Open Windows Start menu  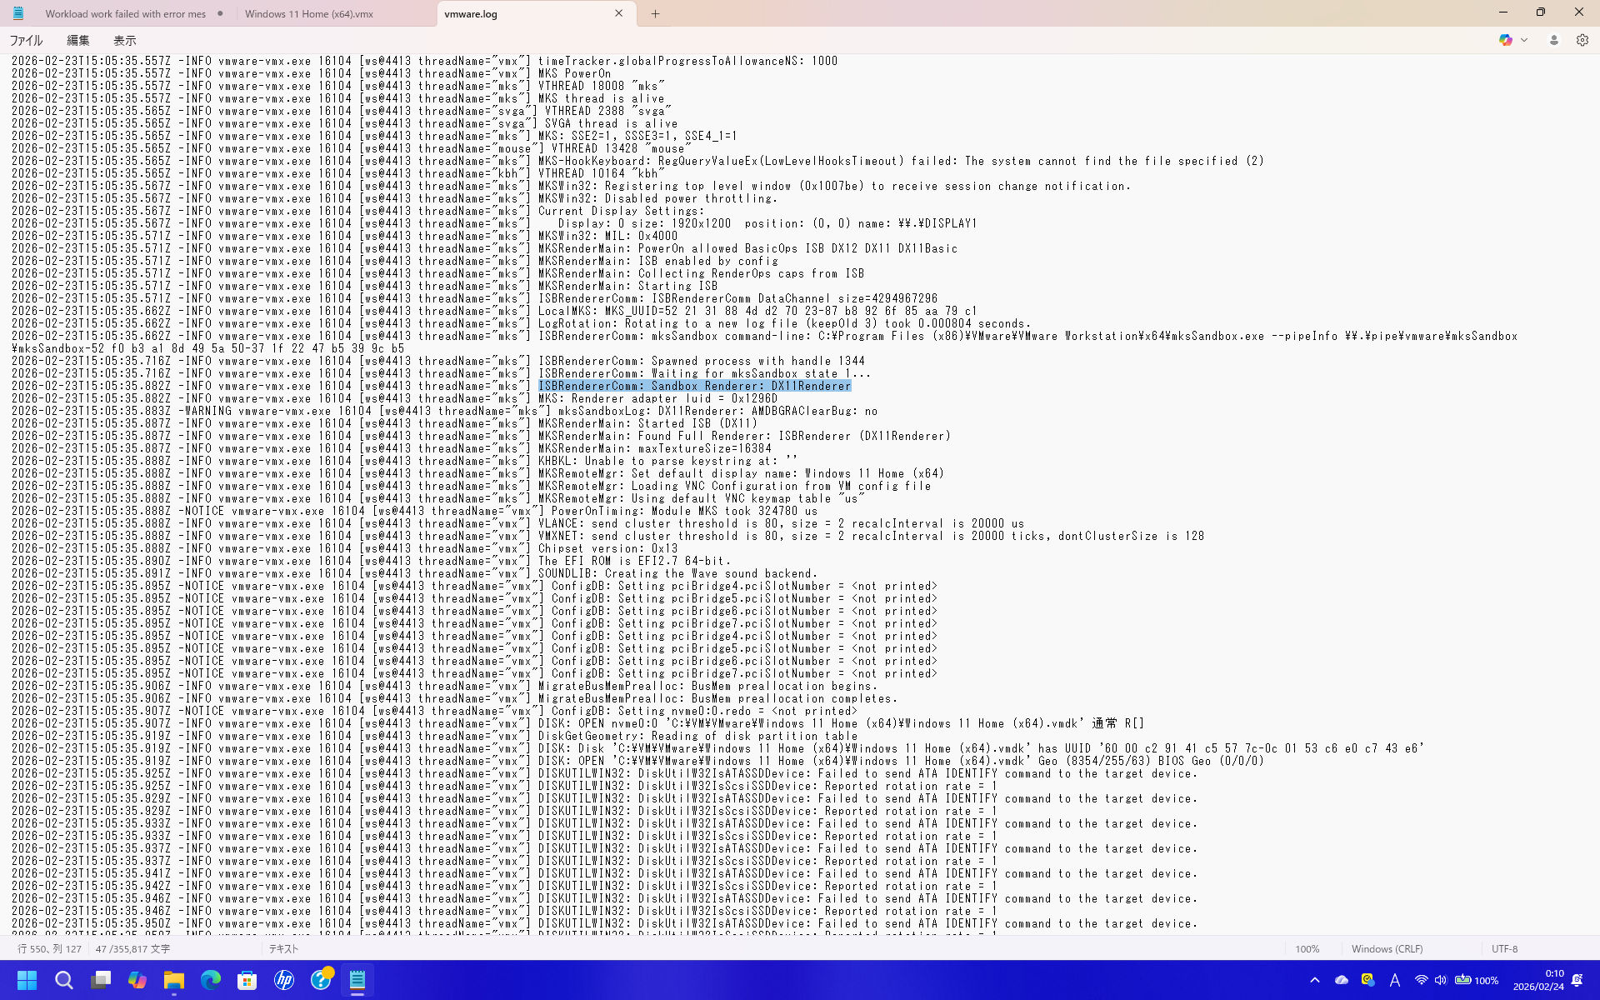27,980
